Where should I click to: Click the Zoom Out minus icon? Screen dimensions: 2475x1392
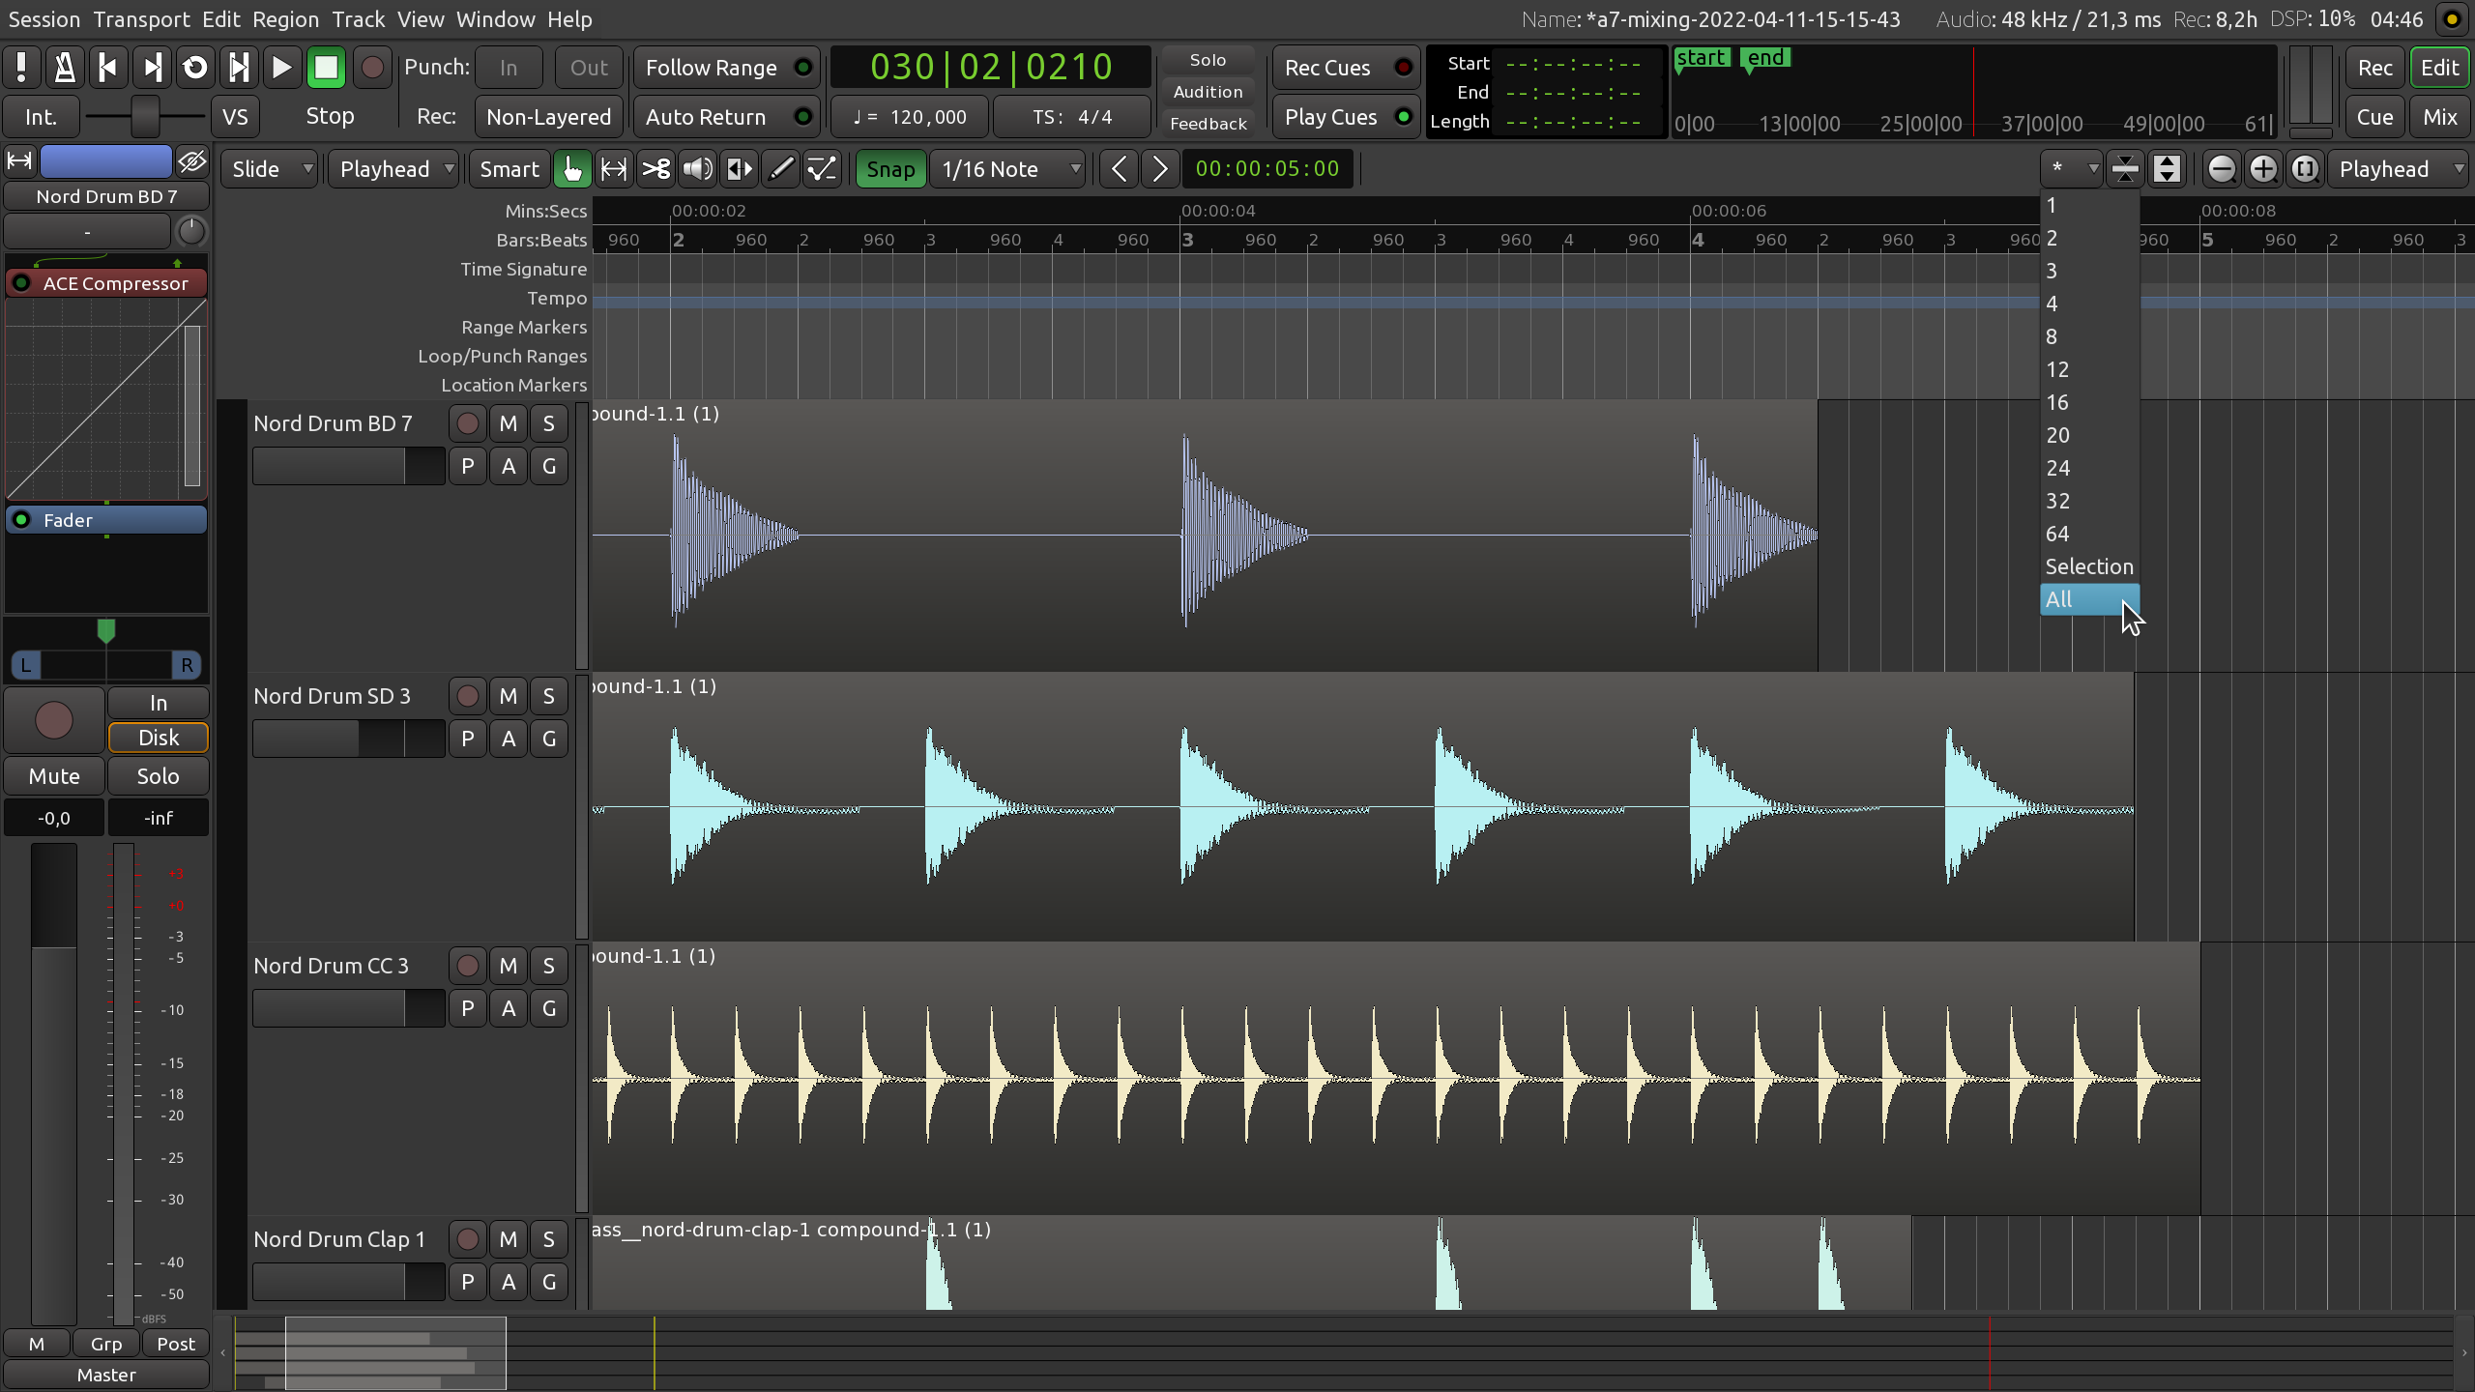tap(2222, 169)
